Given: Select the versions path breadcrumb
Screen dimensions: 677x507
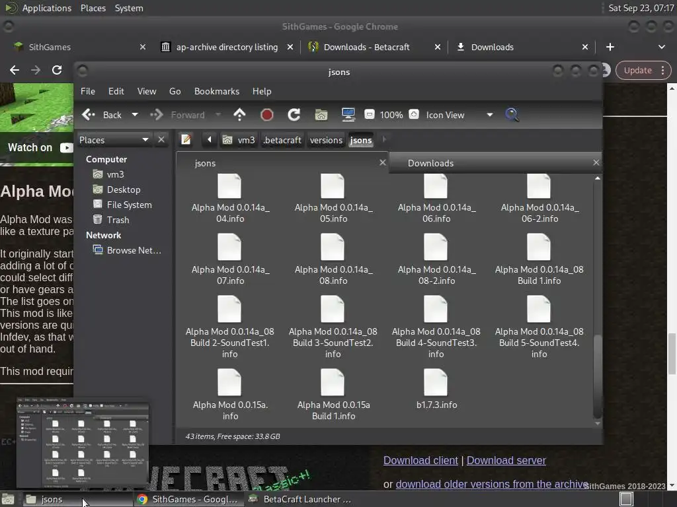Looking at the screenshot, I should click(x=326, y=140).
